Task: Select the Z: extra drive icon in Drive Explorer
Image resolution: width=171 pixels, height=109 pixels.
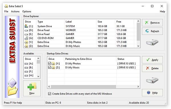Action: click(26, 46)
